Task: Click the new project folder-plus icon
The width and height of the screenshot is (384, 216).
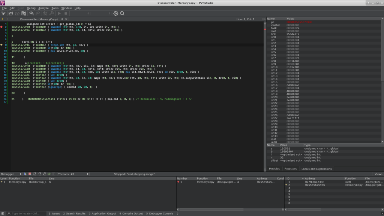Action: tap(24, 13)
